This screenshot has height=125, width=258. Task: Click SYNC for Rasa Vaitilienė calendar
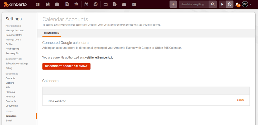pyautogui.click(x=240, y=100)
